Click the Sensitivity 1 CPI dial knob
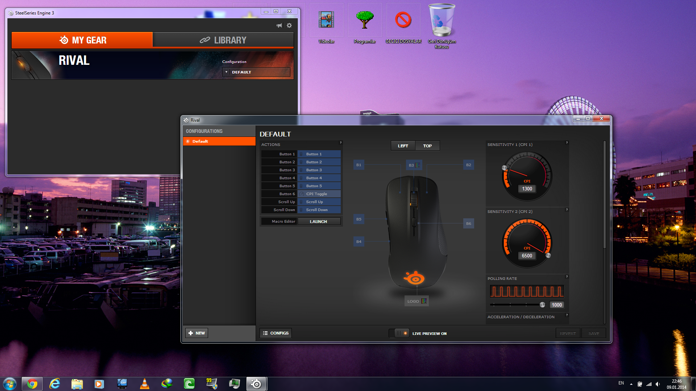 [504, 168]
